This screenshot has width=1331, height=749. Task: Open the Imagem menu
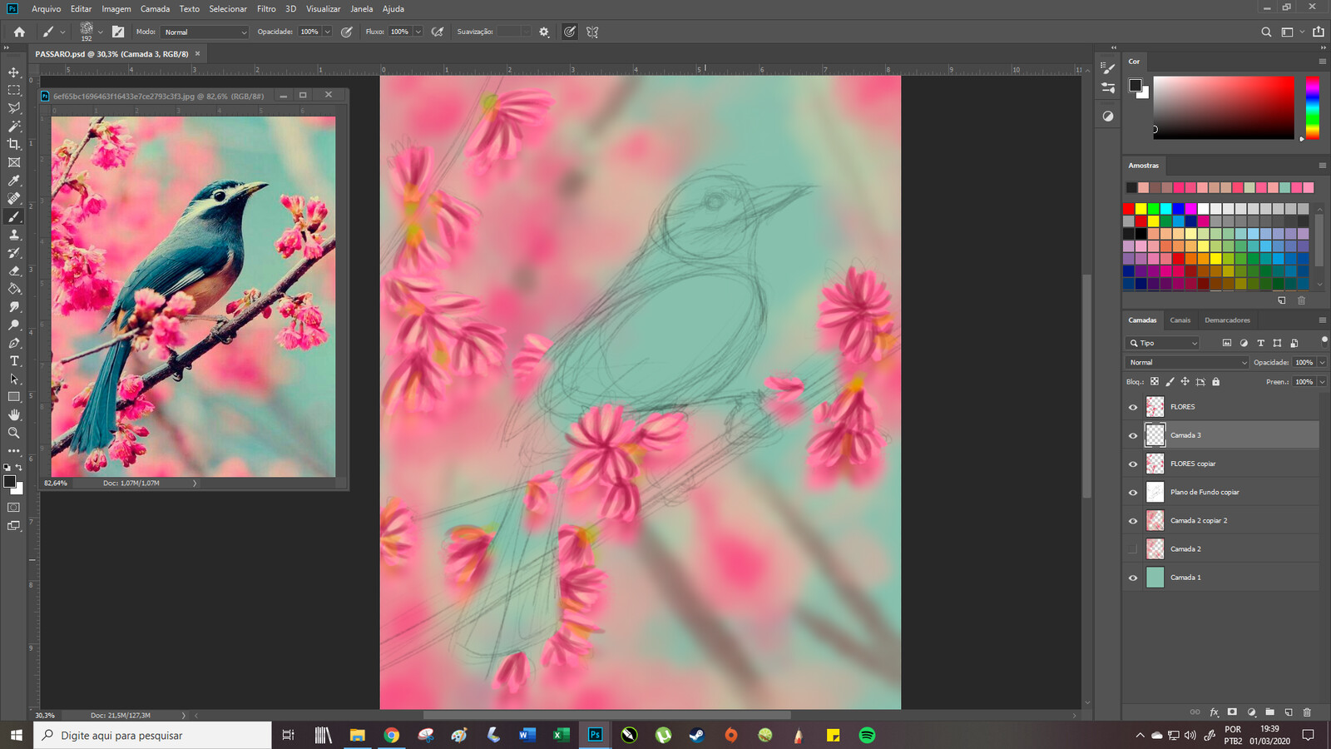(116, 9)
